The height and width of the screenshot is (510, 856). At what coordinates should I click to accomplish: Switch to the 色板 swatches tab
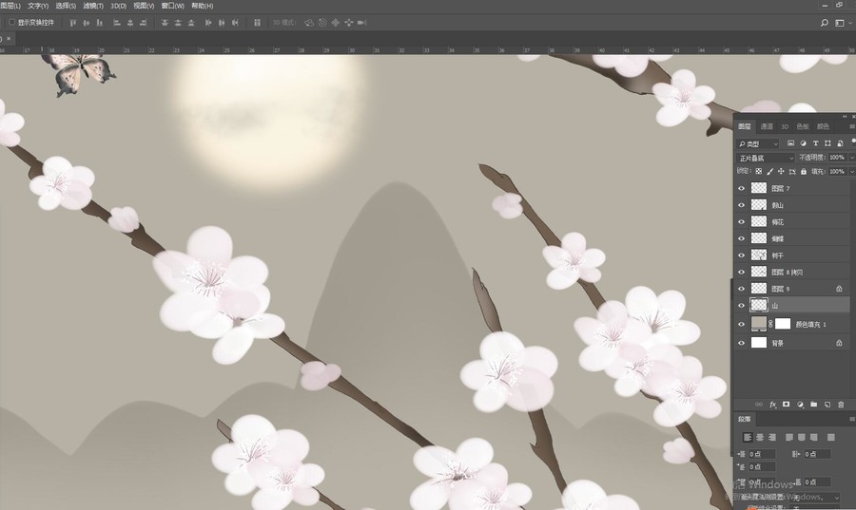[803, 126]
